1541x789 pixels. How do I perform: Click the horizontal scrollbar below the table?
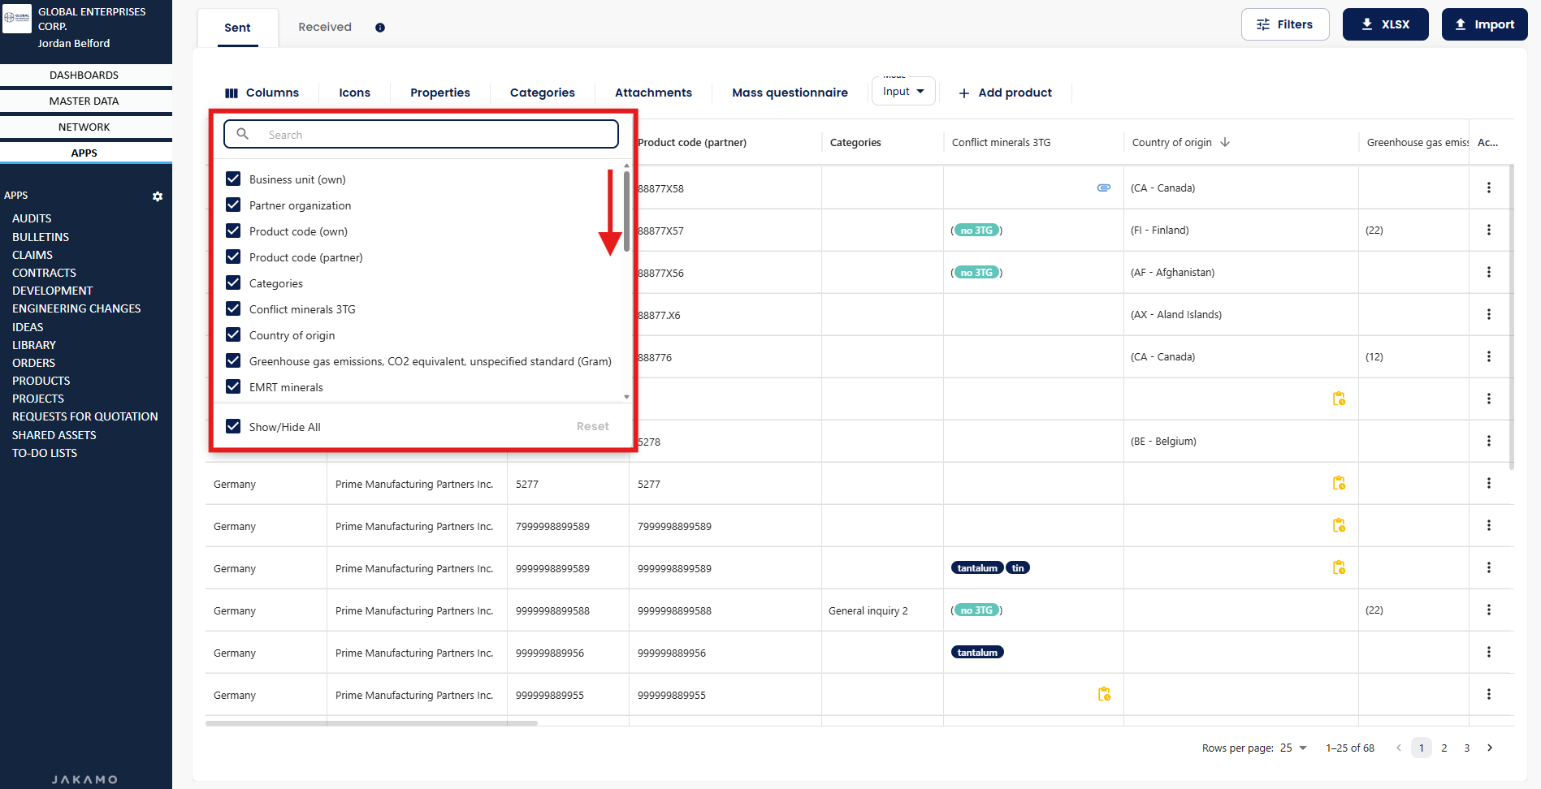371,723
